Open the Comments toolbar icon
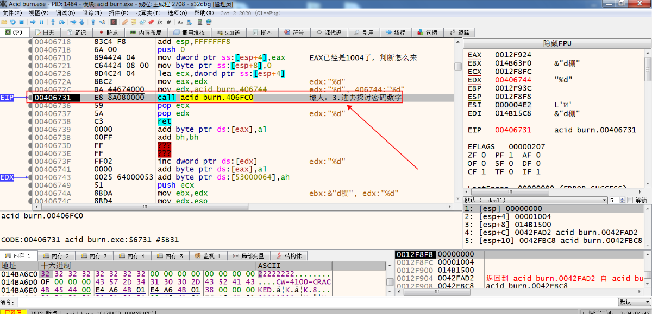 [x=134, y=22]
